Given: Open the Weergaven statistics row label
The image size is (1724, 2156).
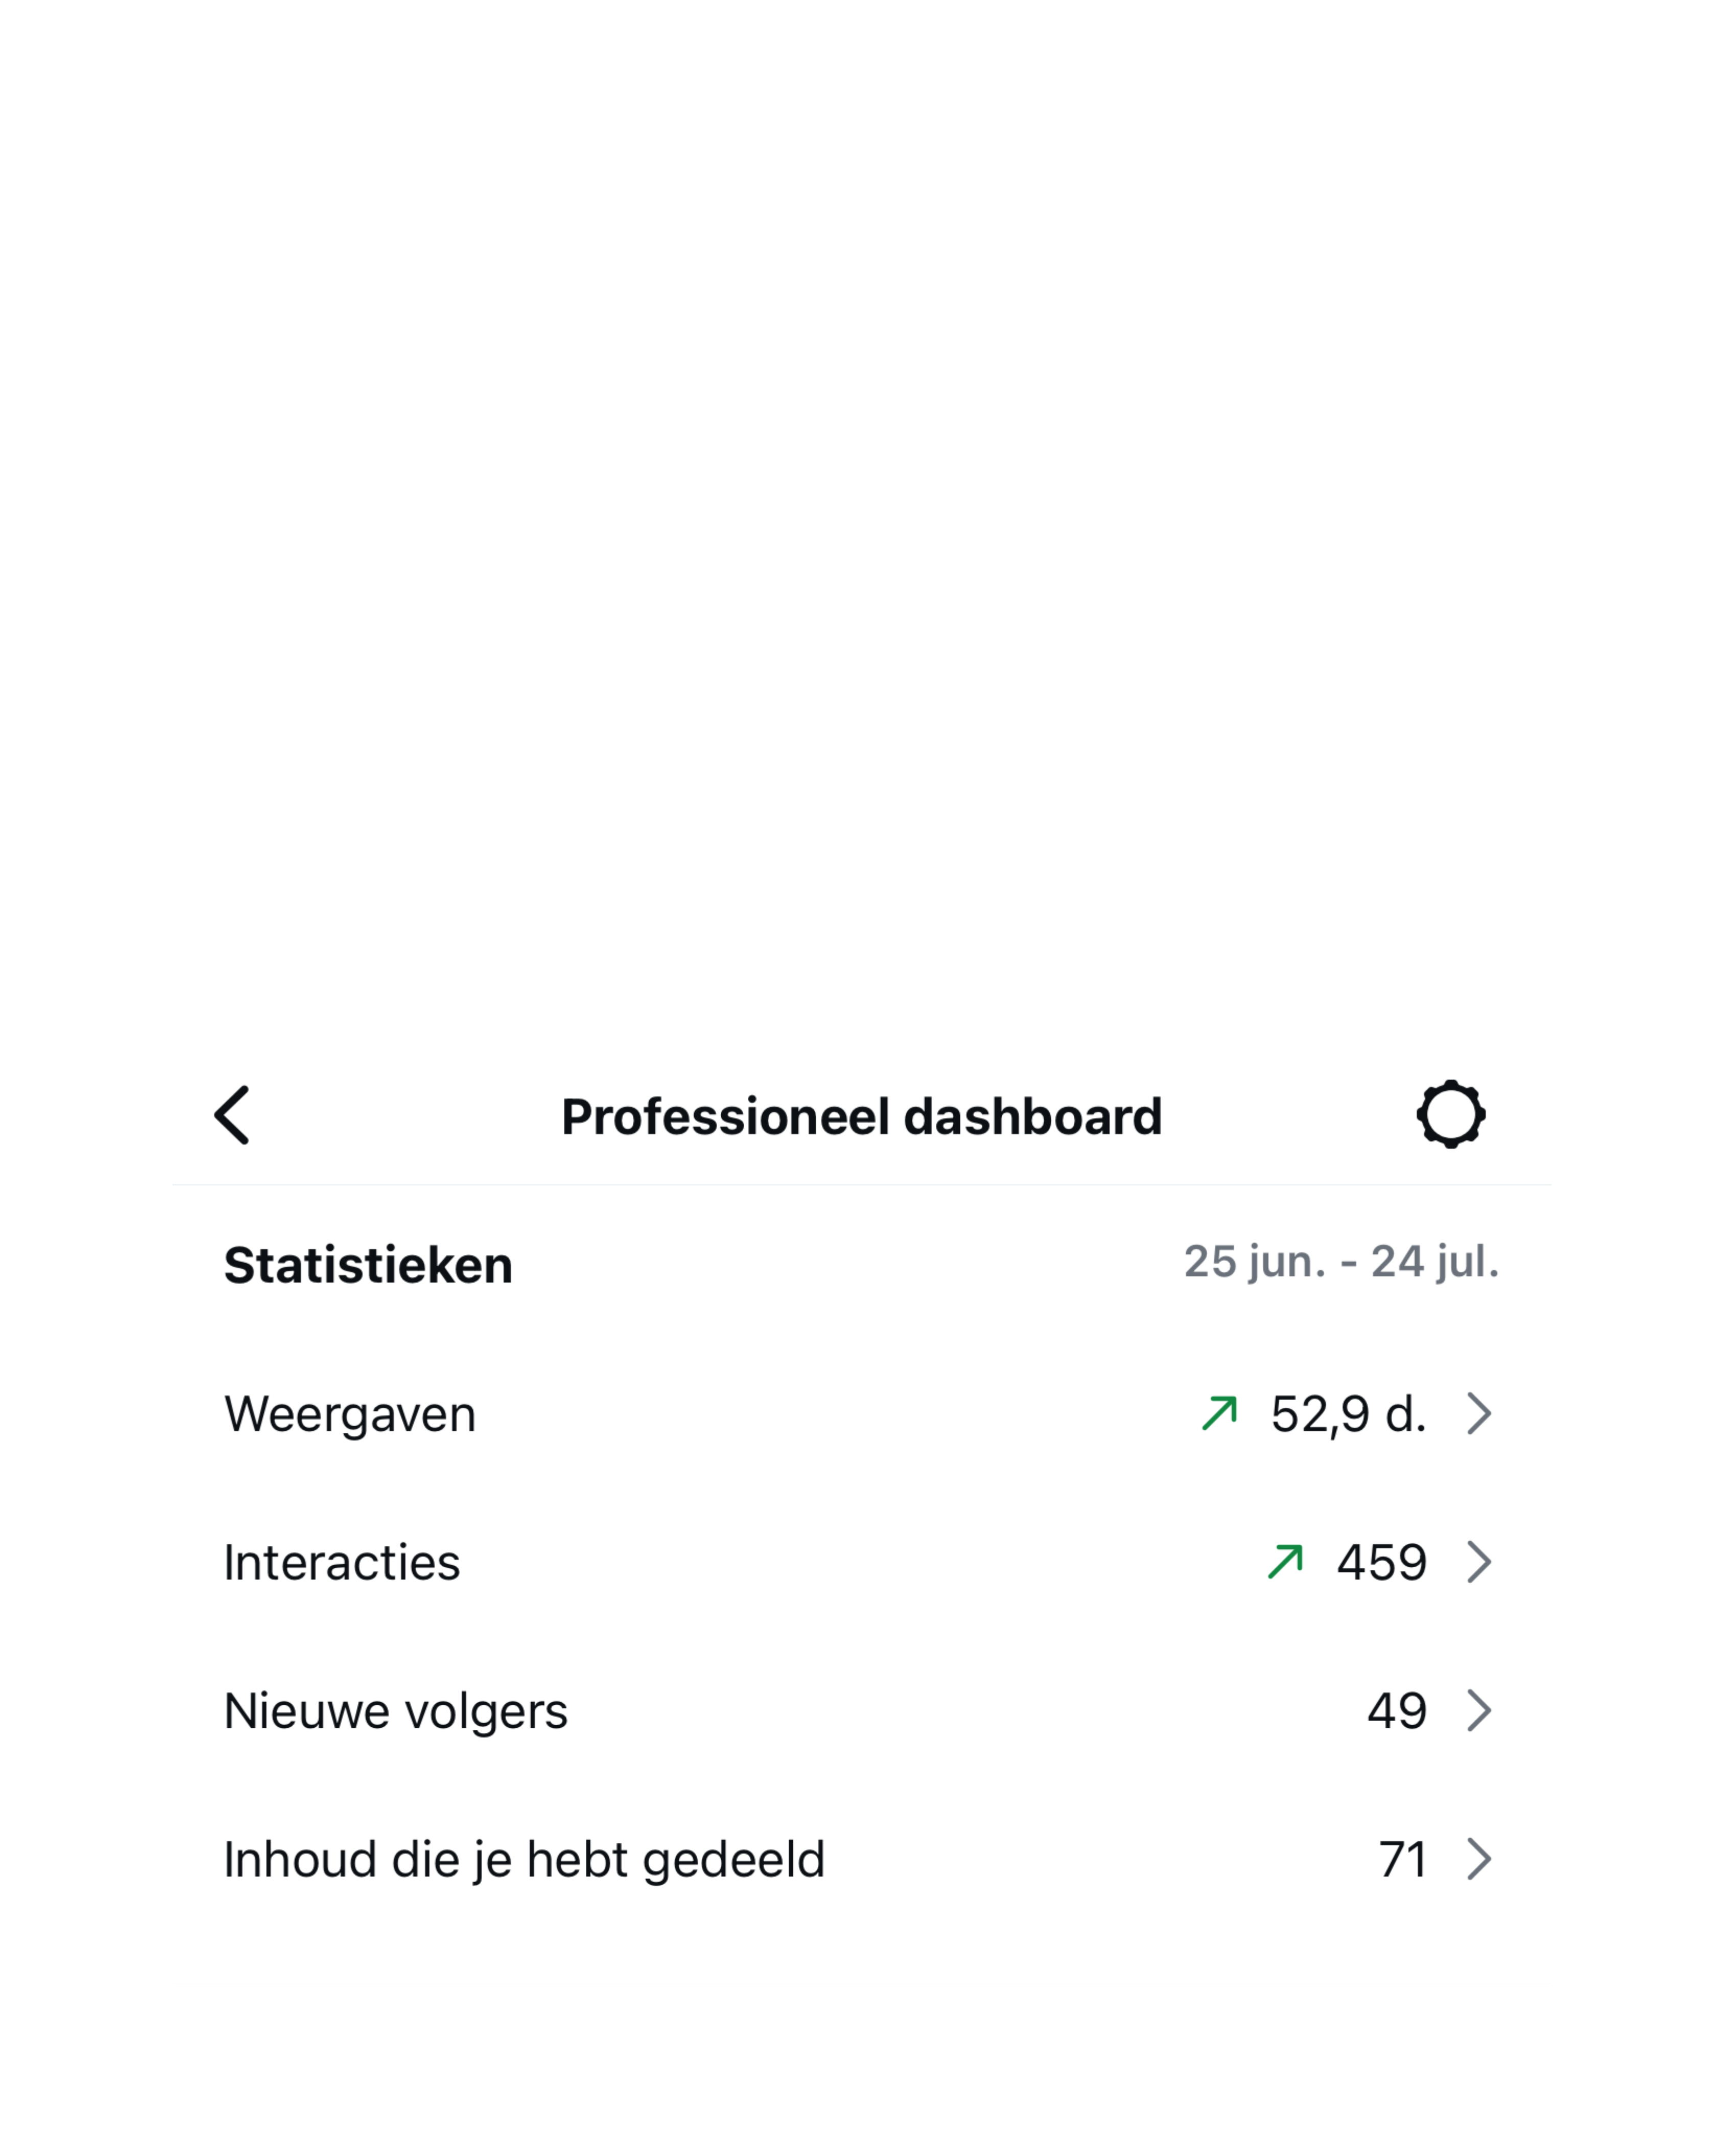Looking at the screenshot, I should (350, 1414).
